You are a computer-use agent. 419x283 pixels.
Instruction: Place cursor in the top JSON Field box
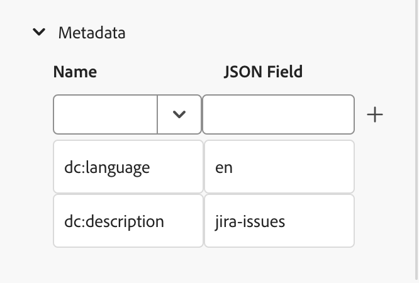pyautogui.click(x=278, y=114)
